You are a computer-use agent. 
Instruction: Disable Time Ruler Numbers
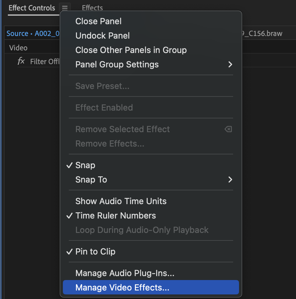tap(116, 215)
